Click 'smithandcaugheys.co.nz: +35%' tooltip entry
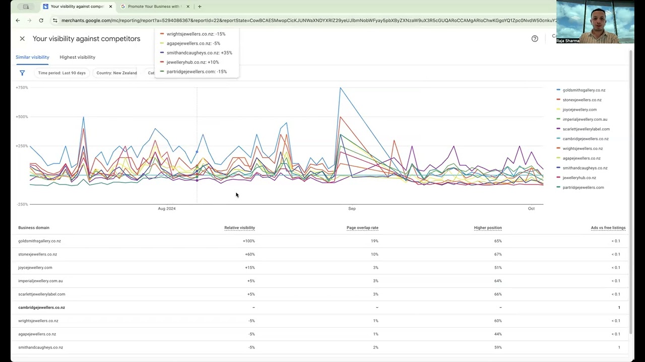The height and width of the screenshot is (362, 645). pos(196,53)
